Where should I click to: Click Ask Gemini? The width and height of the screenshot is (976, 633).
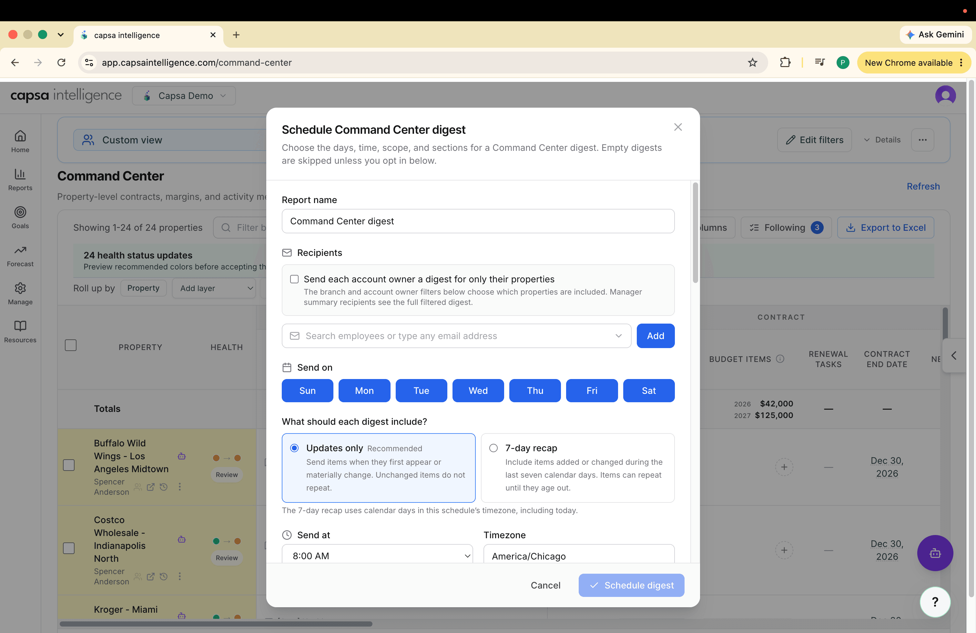[935, 34]
